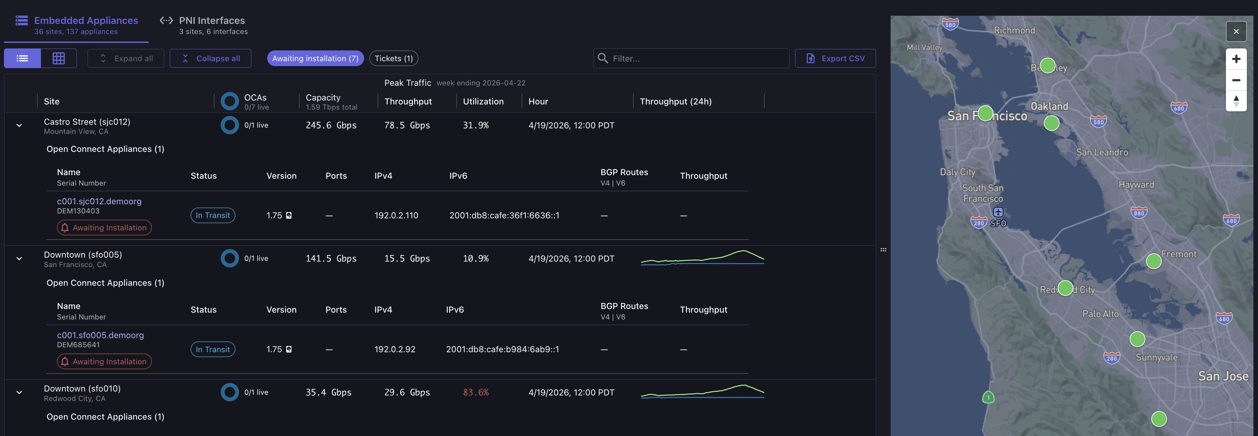Image resolution: width=1258 pixels, height=436 pixels.
Task: Select the Sunnyvale site marker on map
Action: [x=1138, y=339]
